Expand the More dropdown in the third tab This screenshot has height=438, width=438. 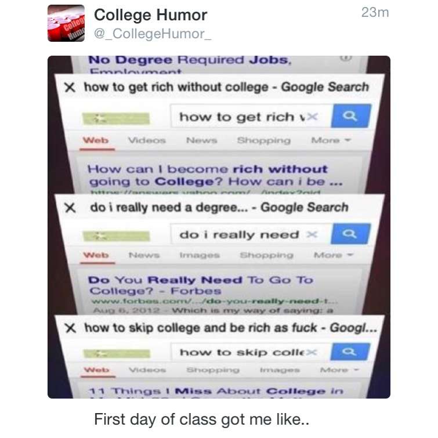pyautogui.click(x=339, y=370)
